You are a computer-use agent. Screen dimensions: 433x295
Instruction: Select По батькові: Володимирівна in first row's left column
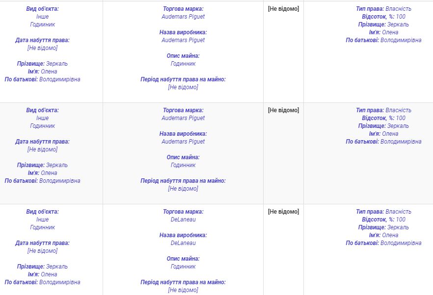[x=42, y=79]
